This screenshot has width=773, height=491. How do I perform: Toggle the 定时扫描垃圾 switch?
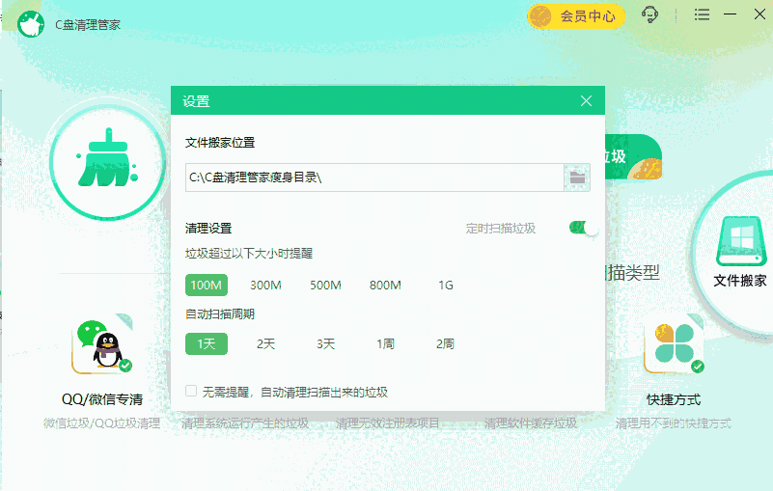(584, 229)
